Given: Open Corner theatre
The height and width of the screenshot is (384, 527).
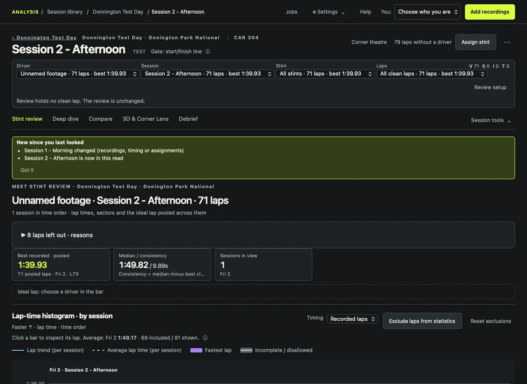Looking at the screenshot, I should 369,42.
